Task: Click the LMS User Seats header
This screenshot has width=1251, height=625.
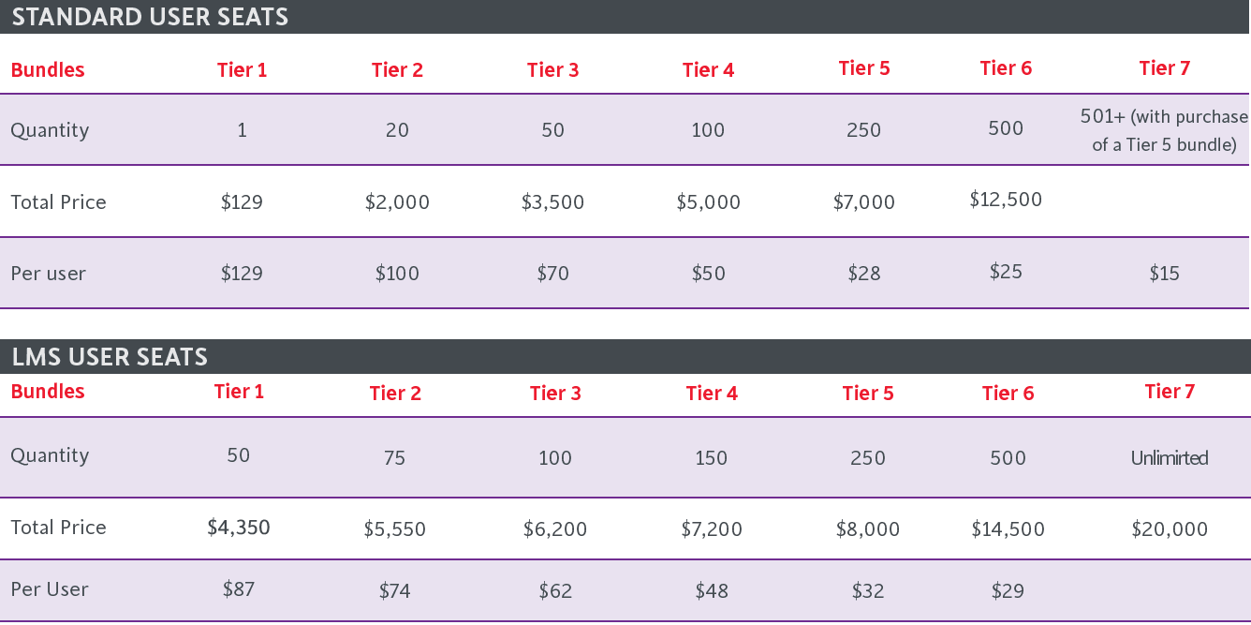Action: pos(110,357)
